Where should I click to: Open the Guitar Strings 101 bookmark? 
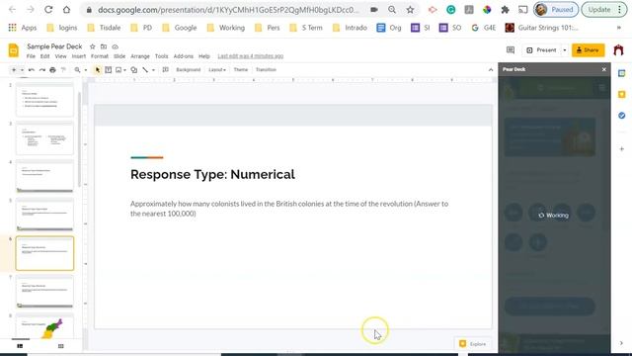click(x=542, y=28)
